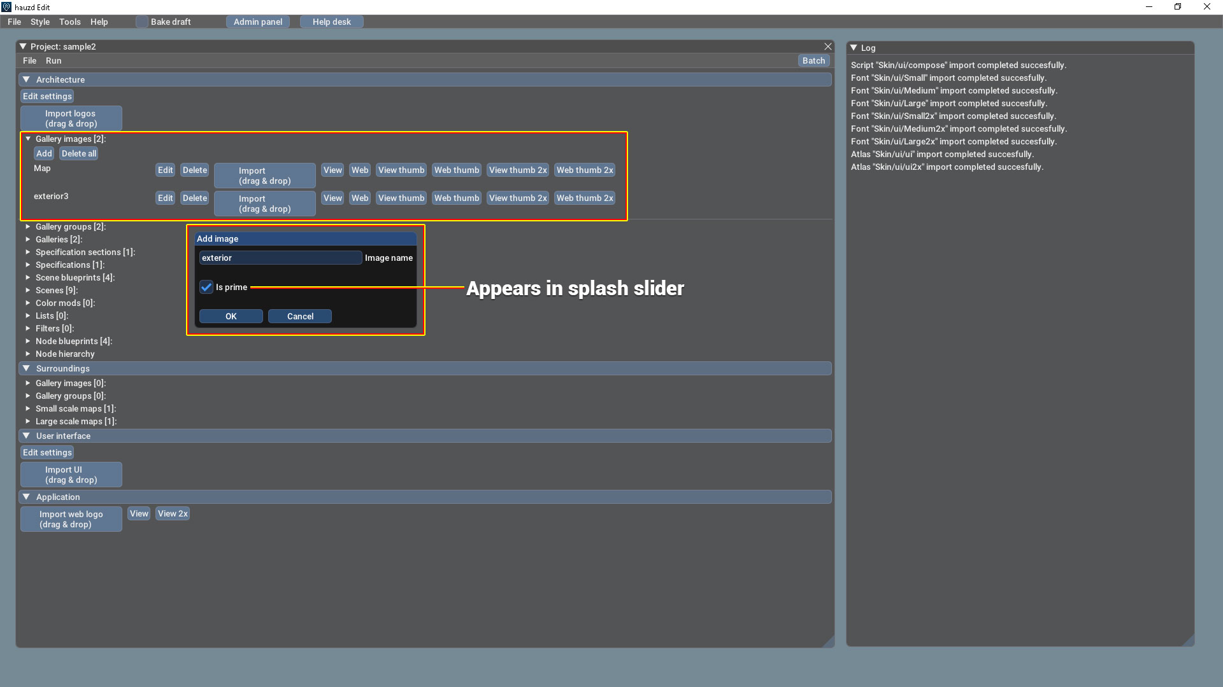Toggle the checkbox beside Bake draft

(x=141, y=22)
